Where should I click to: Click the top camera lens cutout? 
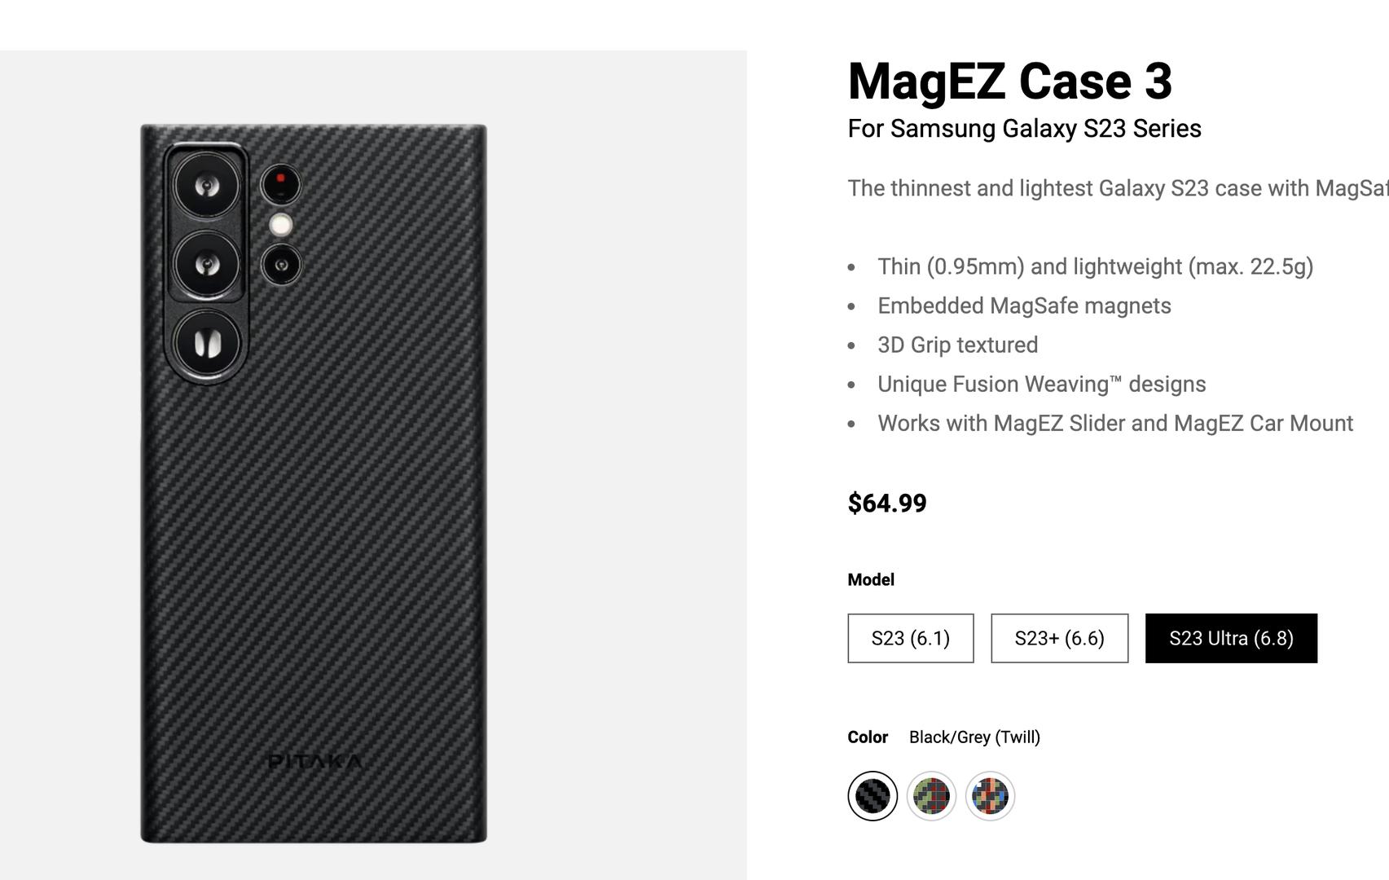pos(207,187)
